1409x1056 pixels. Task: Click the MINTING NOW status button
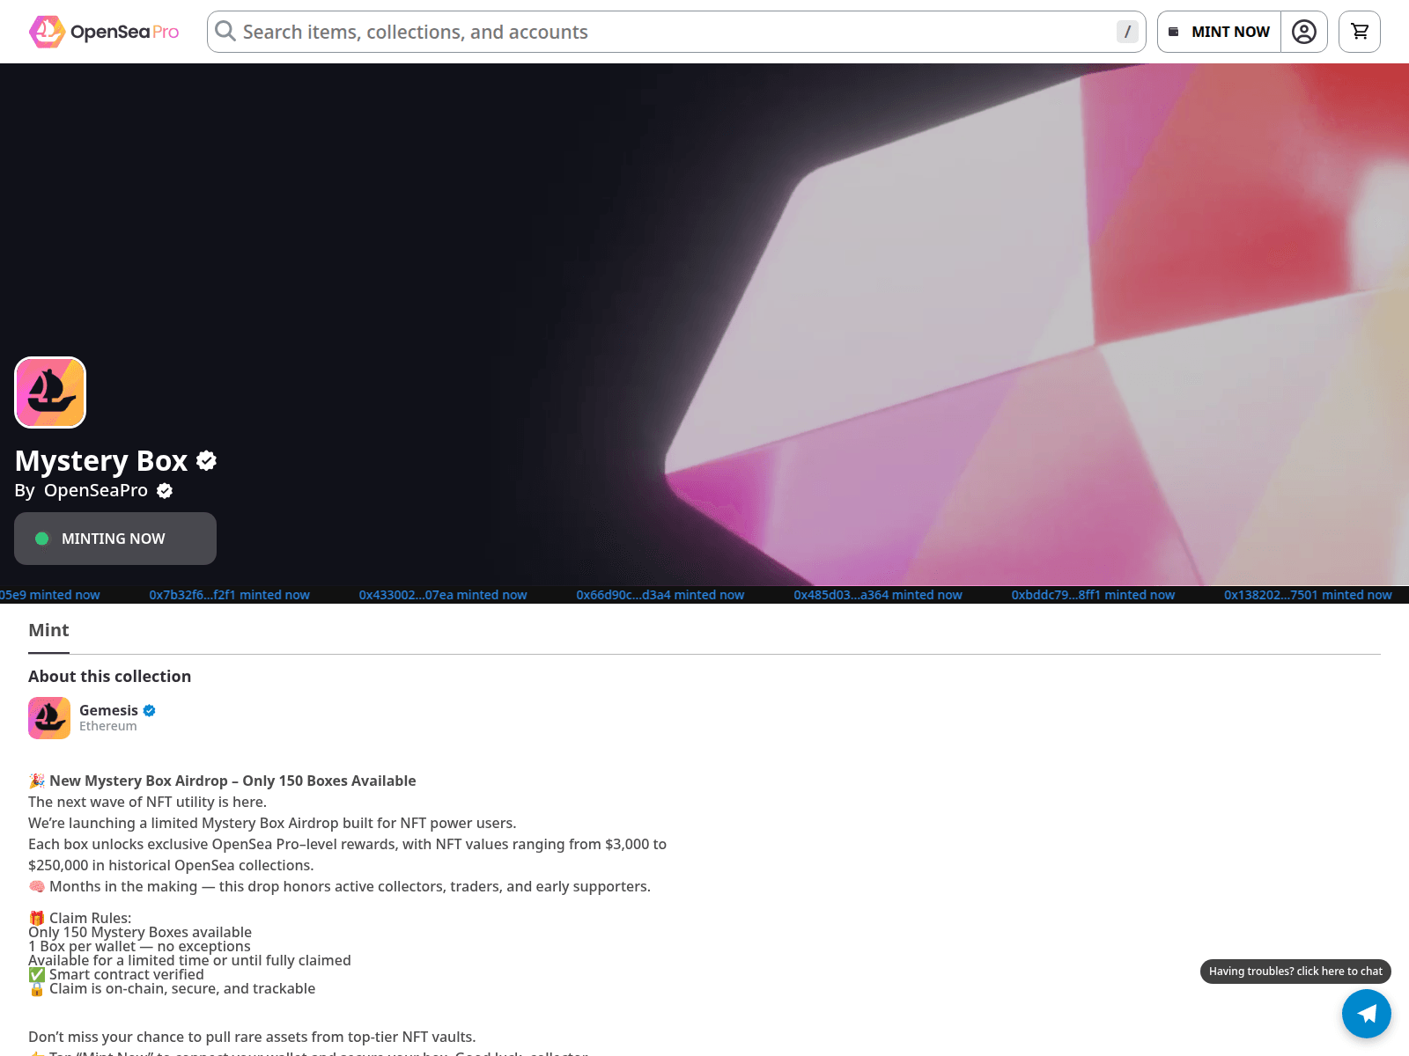tap(115, 539)
